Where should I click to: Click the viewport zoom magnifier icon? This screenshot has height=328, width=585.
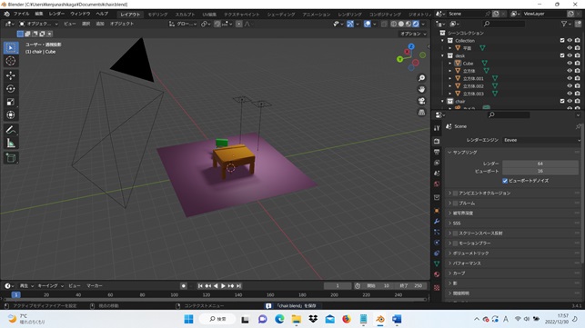point(421,78)
